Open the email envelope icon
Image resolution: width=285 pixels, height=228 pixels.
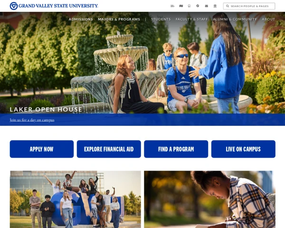[207, 6]
